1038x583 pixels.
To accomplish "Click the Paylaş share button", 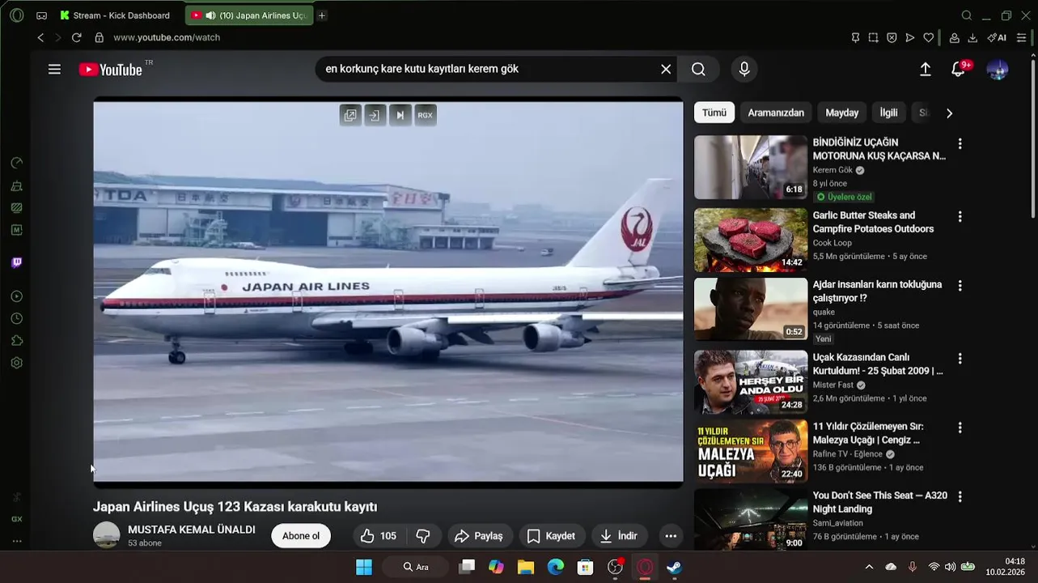I will (x=480, y=536).
